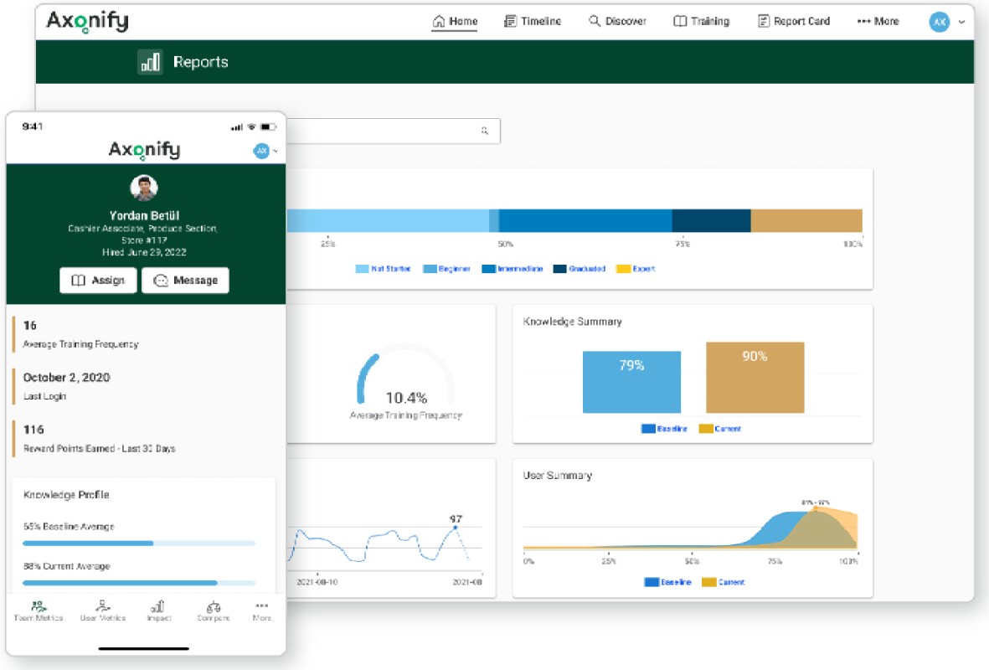Click the "October 2, 2020" last login value
Viewport: 989px width, 670px height.
click(x=67, y=377)
